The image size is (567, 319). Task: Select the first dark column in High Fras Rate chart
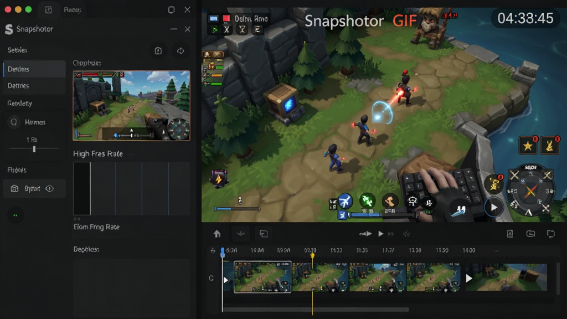pos(82,188)
